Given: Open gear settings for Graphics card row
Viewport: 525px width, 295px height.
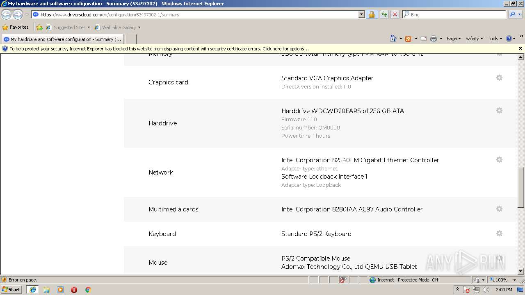Looking at the screenshot, I should [x=499, y=78].
